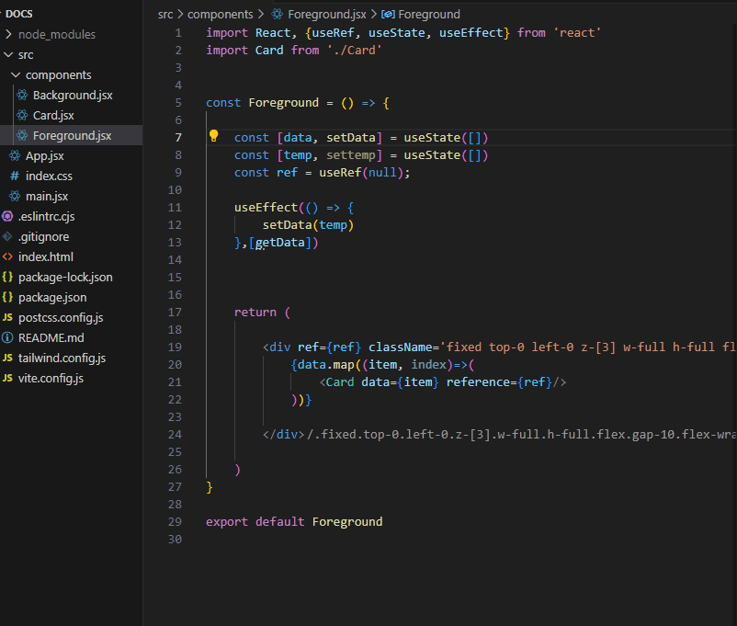Viewport: 737px width, 626px height.
Task: Click the JS icon of vite.config.js
Action: (8, 379)
